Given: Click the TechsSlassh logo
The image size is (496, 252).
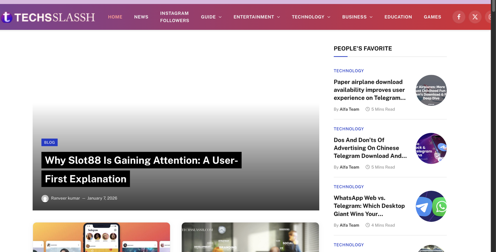Looking at the screenshot, I should click(48, 17).
